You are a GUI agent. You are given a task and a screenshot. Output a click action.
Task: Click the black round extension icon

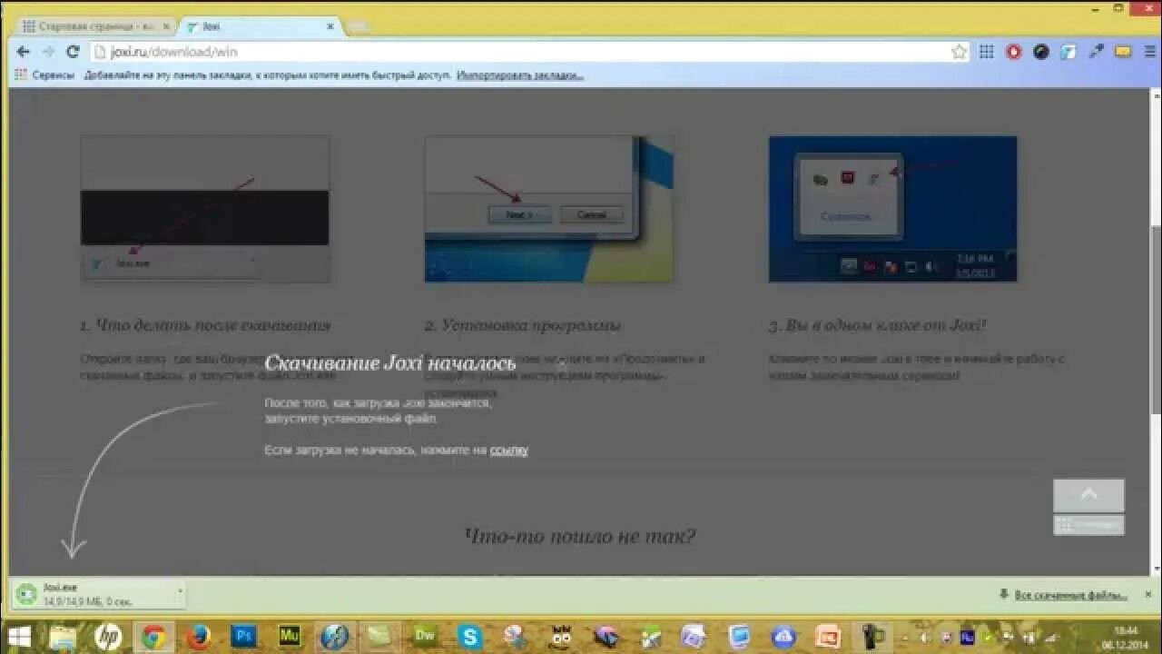coord(1041,53)
